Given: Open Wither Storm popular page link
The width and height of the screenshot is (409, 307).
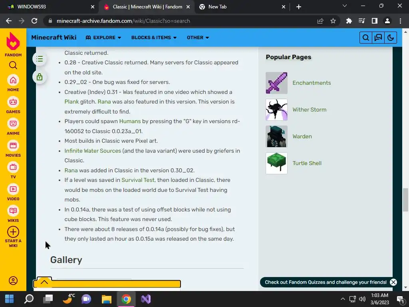Looking at the screenshot, I should pyautogui.click(x=310, y=110).
